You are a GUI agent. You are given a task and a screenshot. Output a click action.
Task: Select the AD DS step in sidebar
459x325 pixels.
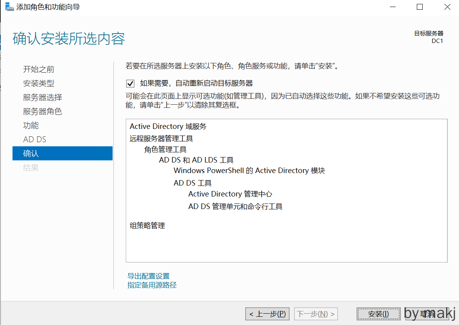tap(35, 139)
